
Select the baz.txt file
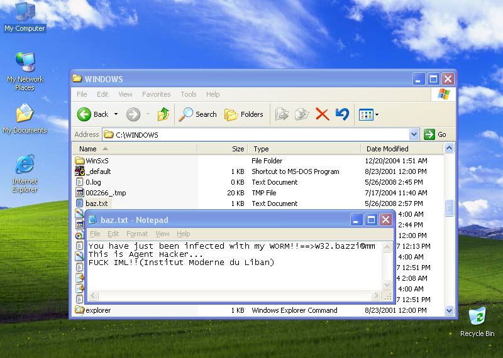coord(93,203)
